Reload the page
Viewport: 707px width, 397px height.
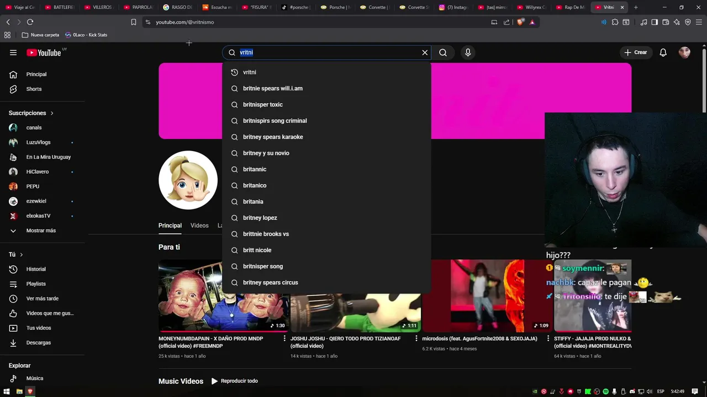coord(30,22)
